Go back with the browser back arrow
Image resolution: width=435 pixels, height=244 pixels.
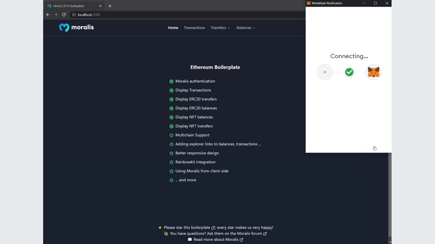[x=48, y=15]
